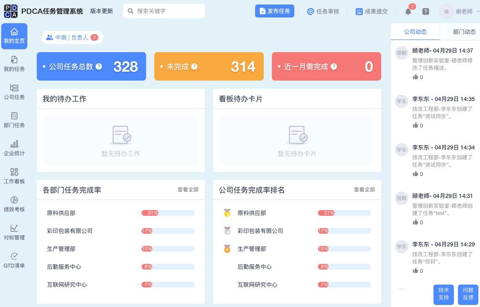
Task: Click 发布任务 button
Action: pos(275,11)
